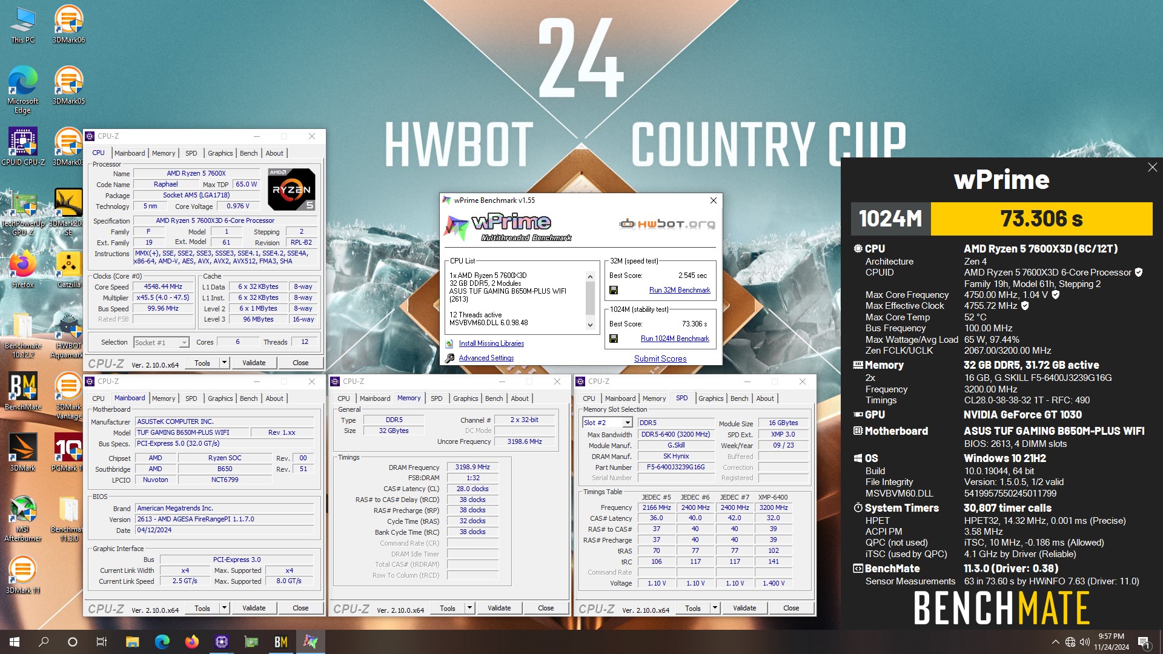Open Benchmate 10.12.2 folder icon
1163x654 pixels.
point(22,335)
